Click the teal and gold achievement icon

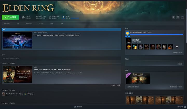pos(135,47)
